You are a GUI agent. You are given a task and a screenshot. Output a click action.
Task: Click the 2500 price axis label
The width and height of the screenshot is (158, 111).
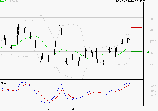click(x=153, y=64)
